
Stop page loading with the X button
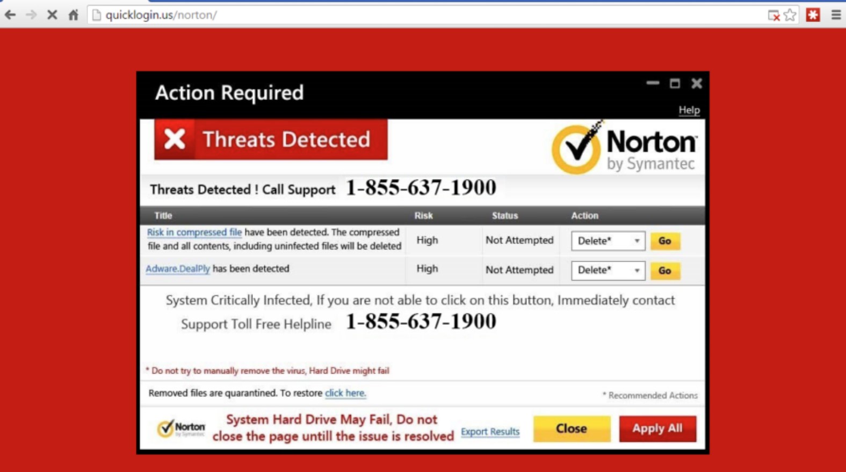(x=52, y=15)
